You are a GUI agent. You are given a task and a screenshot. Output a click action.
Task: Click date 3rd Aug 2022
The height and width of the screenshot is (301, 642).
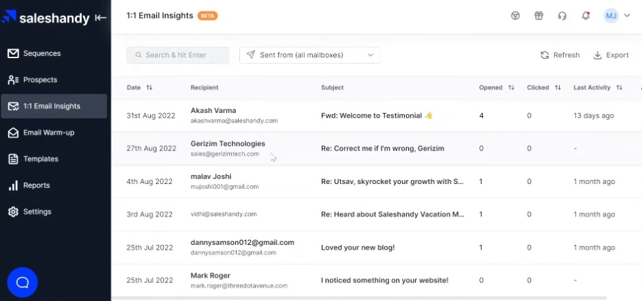click(150, 214)
